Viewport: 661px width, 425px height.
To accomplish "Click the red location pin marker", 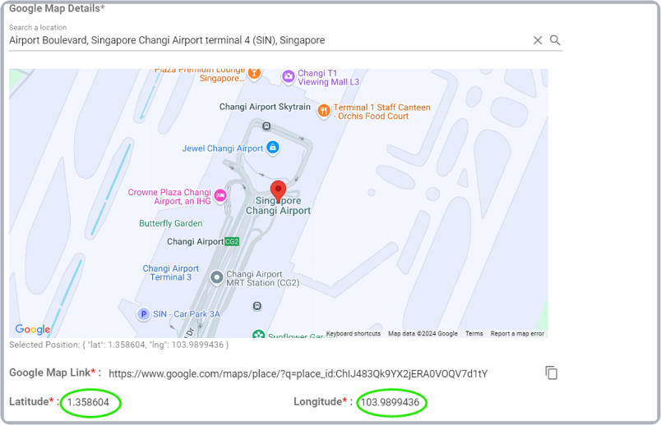I will pyautogui.click(x=278, y=191).
